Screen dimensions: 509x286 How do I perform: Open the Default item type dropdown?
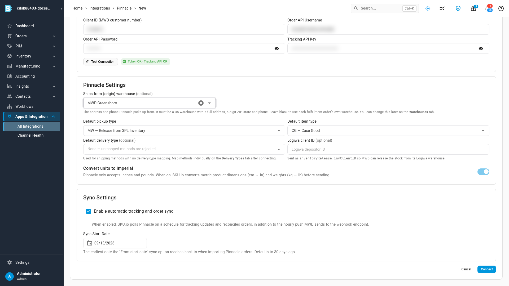pyautogui.click(x=388, y=131)
